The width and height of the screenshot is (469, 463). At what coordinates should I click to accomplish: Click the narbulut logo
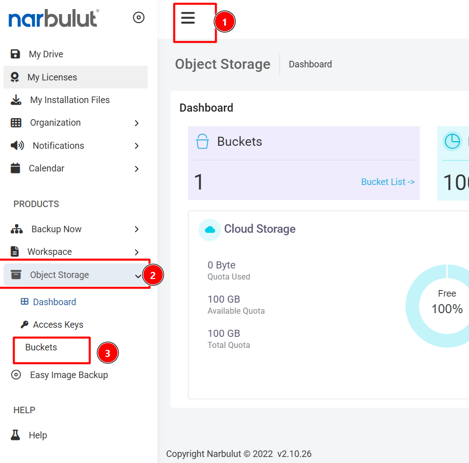54,18
